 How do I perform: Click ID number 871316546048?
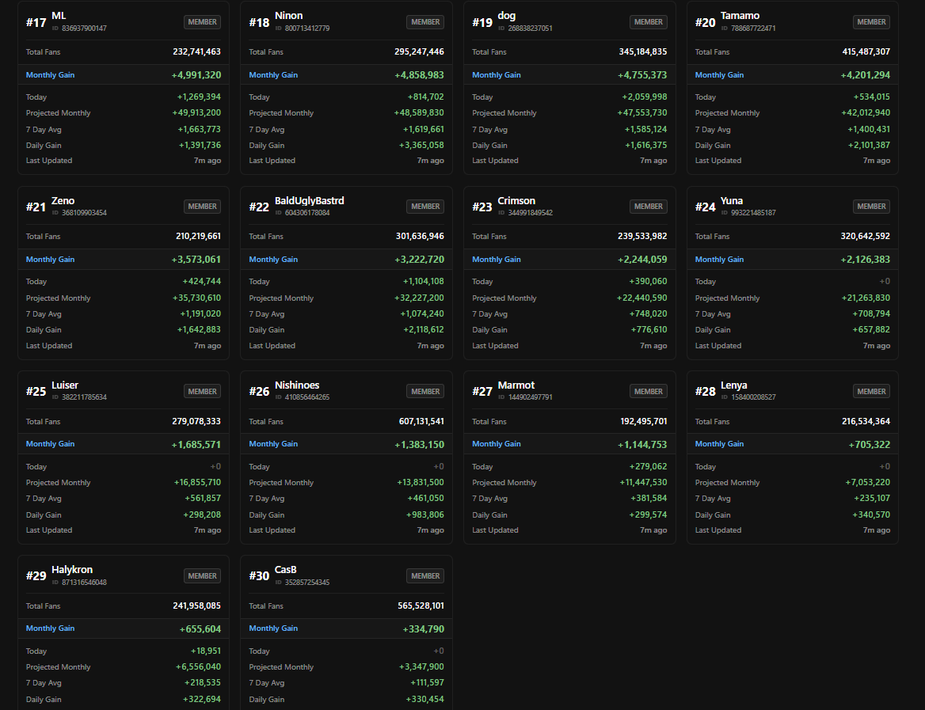[x=85, y=583]
